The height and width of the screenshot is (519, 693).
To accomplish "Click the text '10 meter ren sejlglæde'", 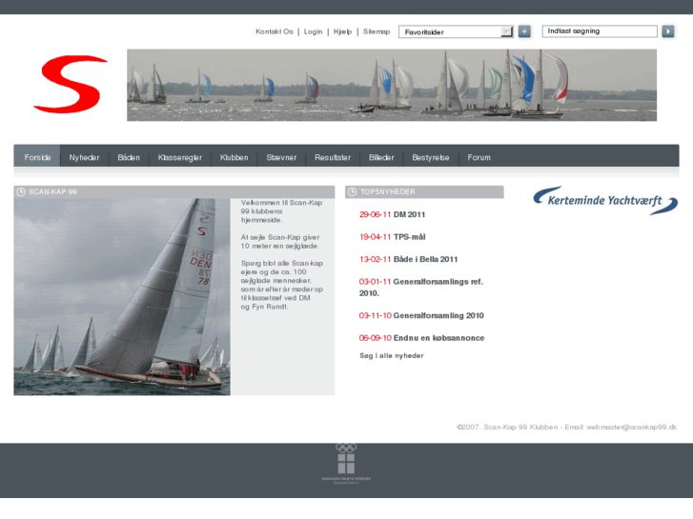I will tap(279, 246).
